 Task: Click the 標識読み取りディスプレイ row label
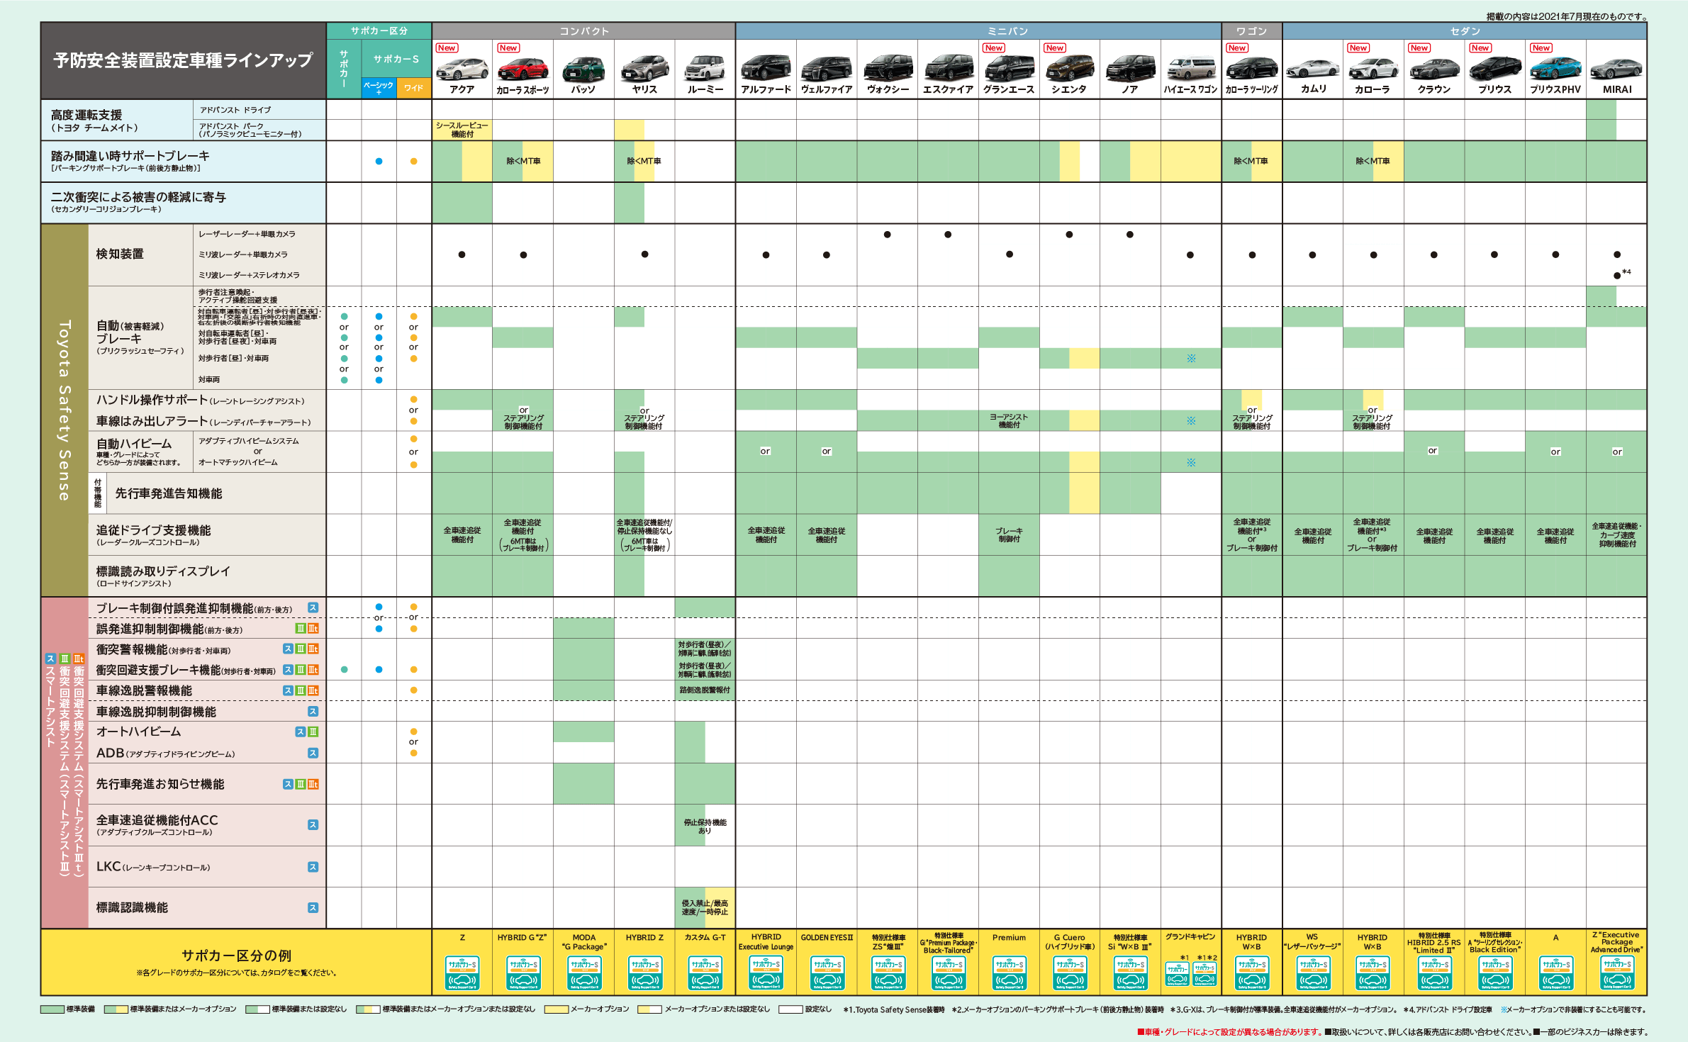coord(163,571)
